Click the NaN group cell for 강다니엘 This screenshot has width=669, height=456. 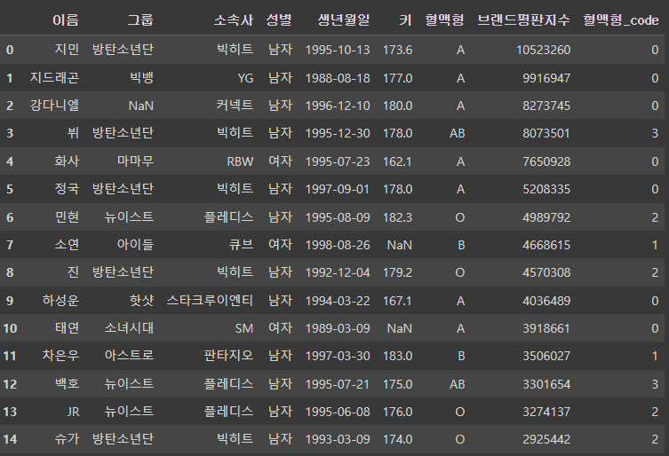140,106
